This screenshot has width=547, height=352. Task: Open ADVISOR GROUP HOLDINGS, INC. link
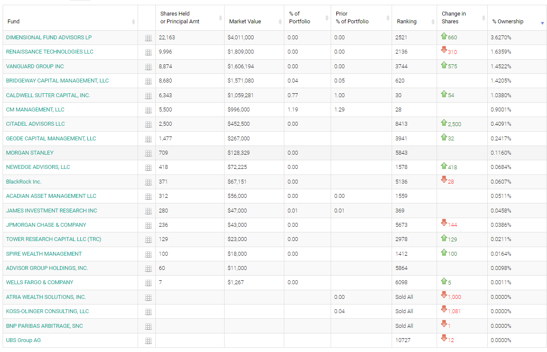(x=47, y=268)
